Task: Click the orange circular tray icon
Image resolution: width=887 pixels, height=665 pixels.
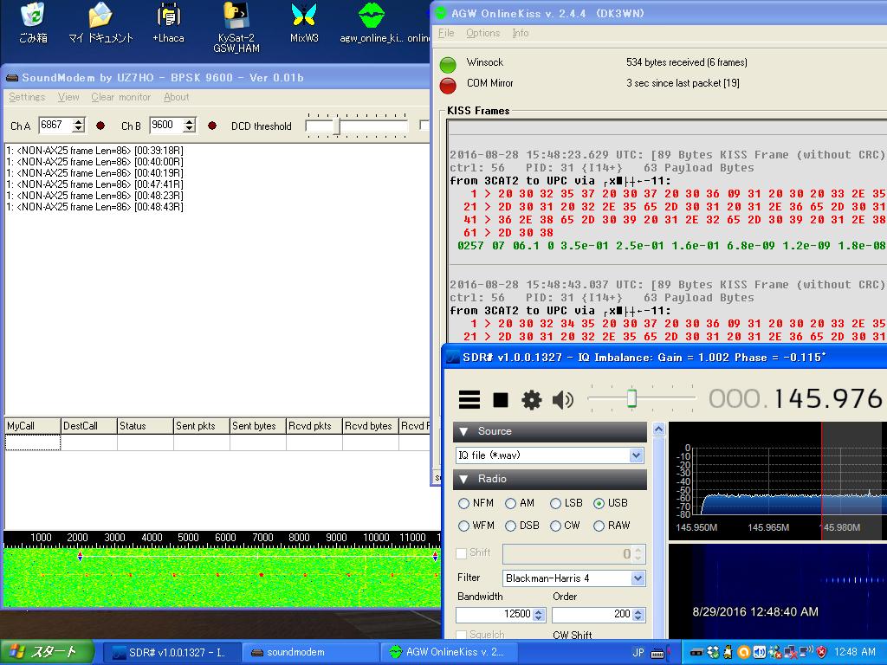Action: [744, 652]
